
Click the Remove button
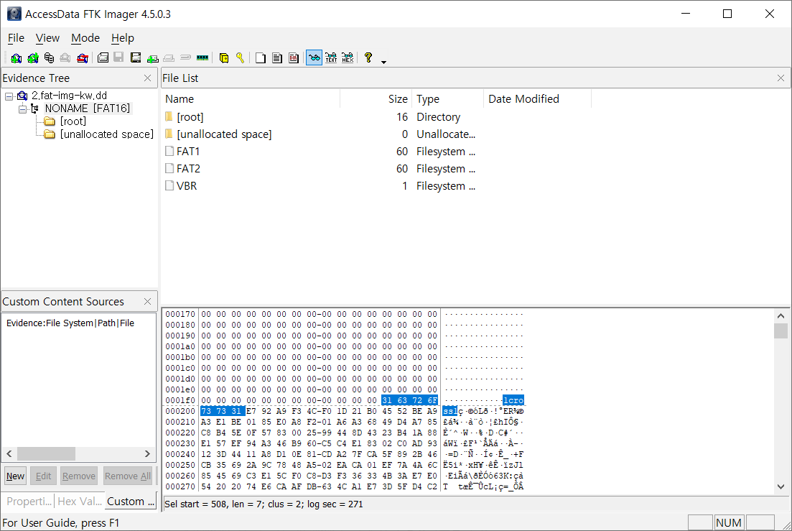point(79,476)
